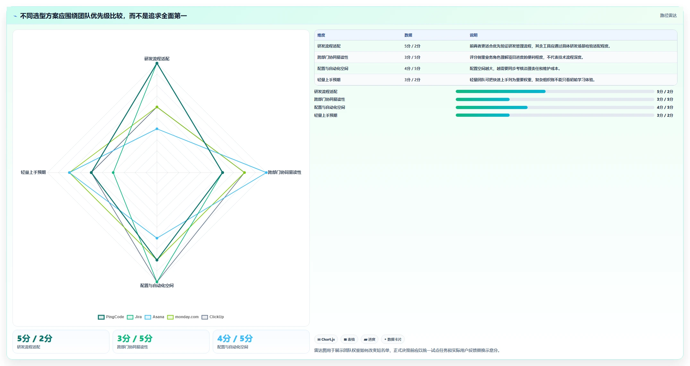690x366 pixels.
Task: Click the footnote starting with 雷达图用于展示
Action: [408, 350]
